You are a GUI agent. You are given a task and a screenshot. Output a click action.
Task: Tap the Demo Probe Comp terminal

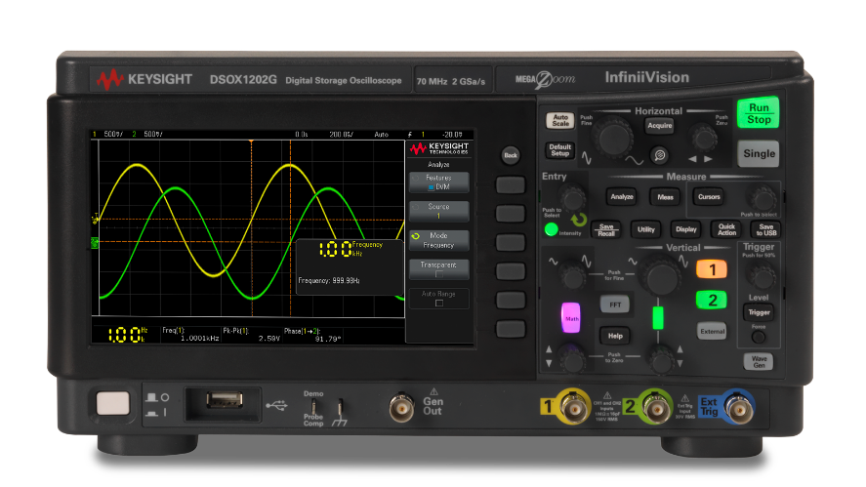[313, 409]
